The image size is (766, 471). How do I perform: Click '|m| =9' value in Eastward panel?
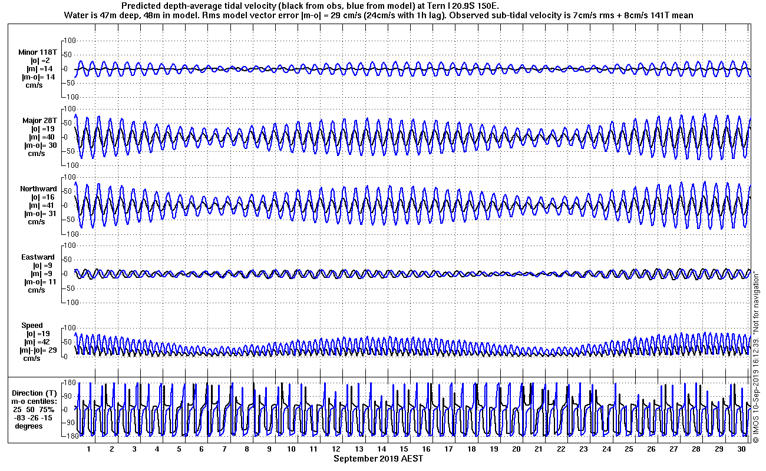(42, 274)
